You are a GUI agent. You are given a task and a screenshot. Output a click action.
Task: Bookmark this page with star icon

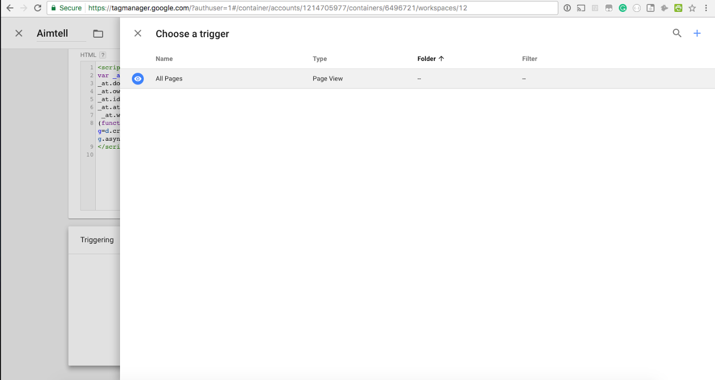click(692, 8)
